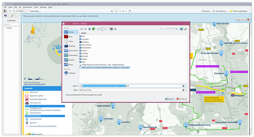Open the View menu in Okular
The height and width of the screenshot is (137, 254).
pos(10,7)
